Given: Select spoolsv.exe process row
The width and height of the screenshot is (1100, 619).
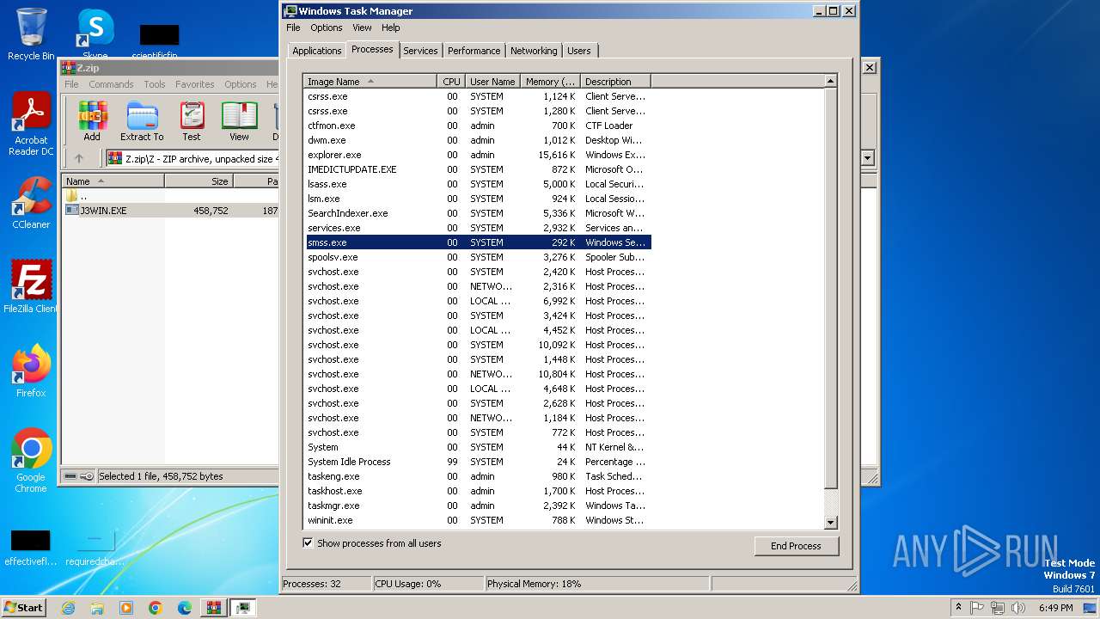Looking at the screenshot, I should (478, 257).
